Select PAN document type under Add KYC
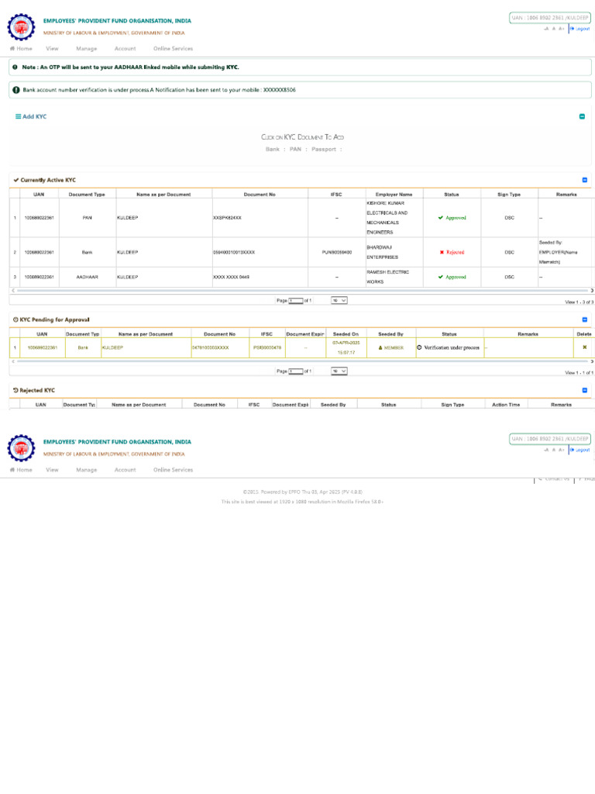Image resolution: width=595 pixels, height=794 pixels. (x=294, y=149)
